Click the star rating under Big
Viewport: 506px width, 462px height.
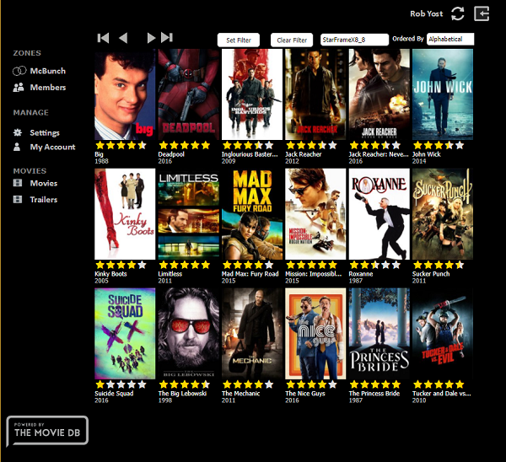coord(121,145)
